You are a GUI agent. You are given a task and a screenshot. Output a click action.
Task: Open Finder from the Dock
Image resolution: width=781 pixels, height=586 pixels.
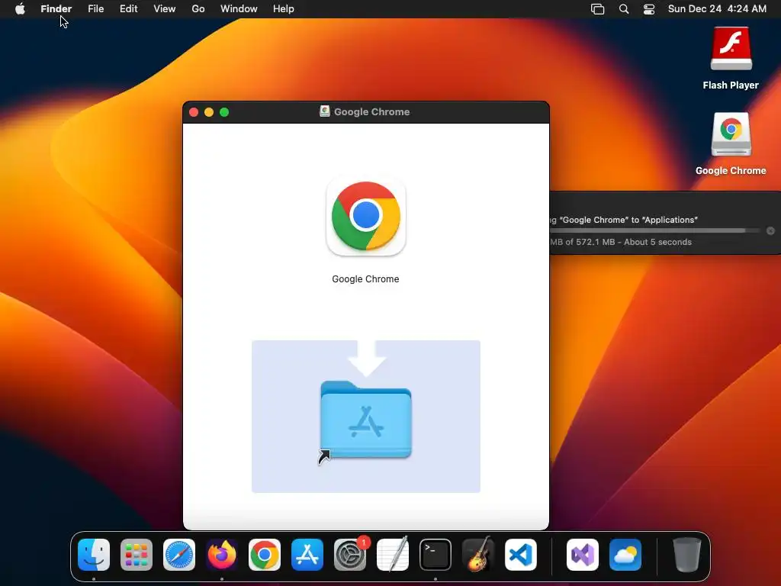click(x=94, y=555)
